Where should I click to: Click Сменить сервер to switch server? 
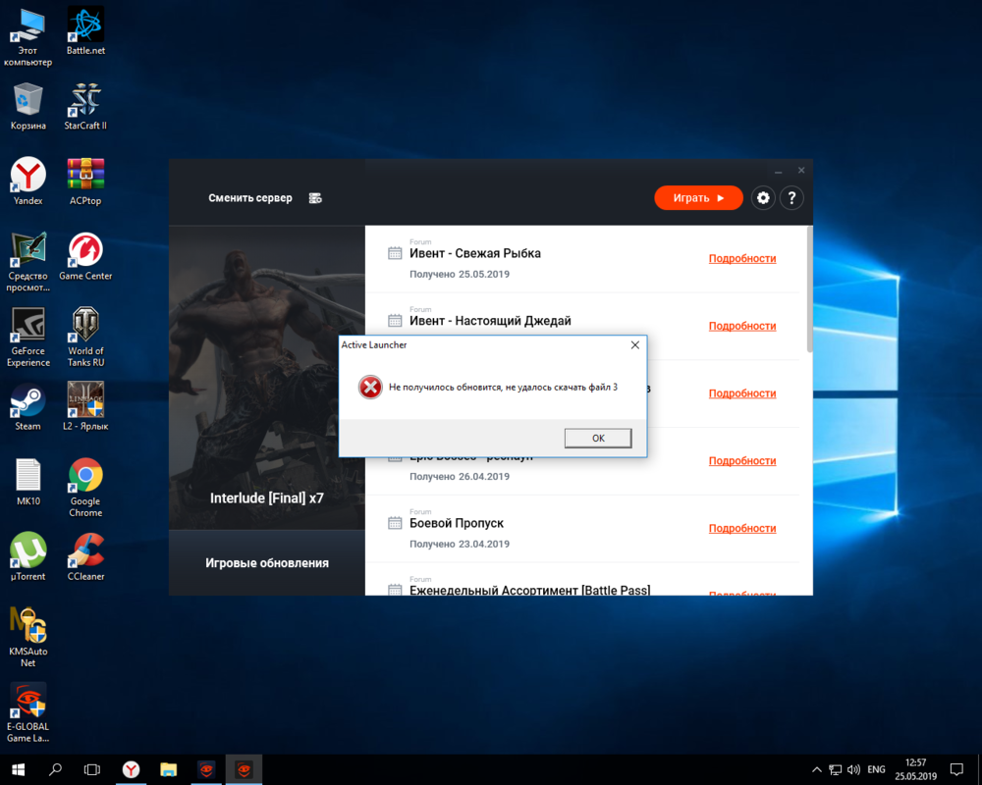tap(249, 198)
